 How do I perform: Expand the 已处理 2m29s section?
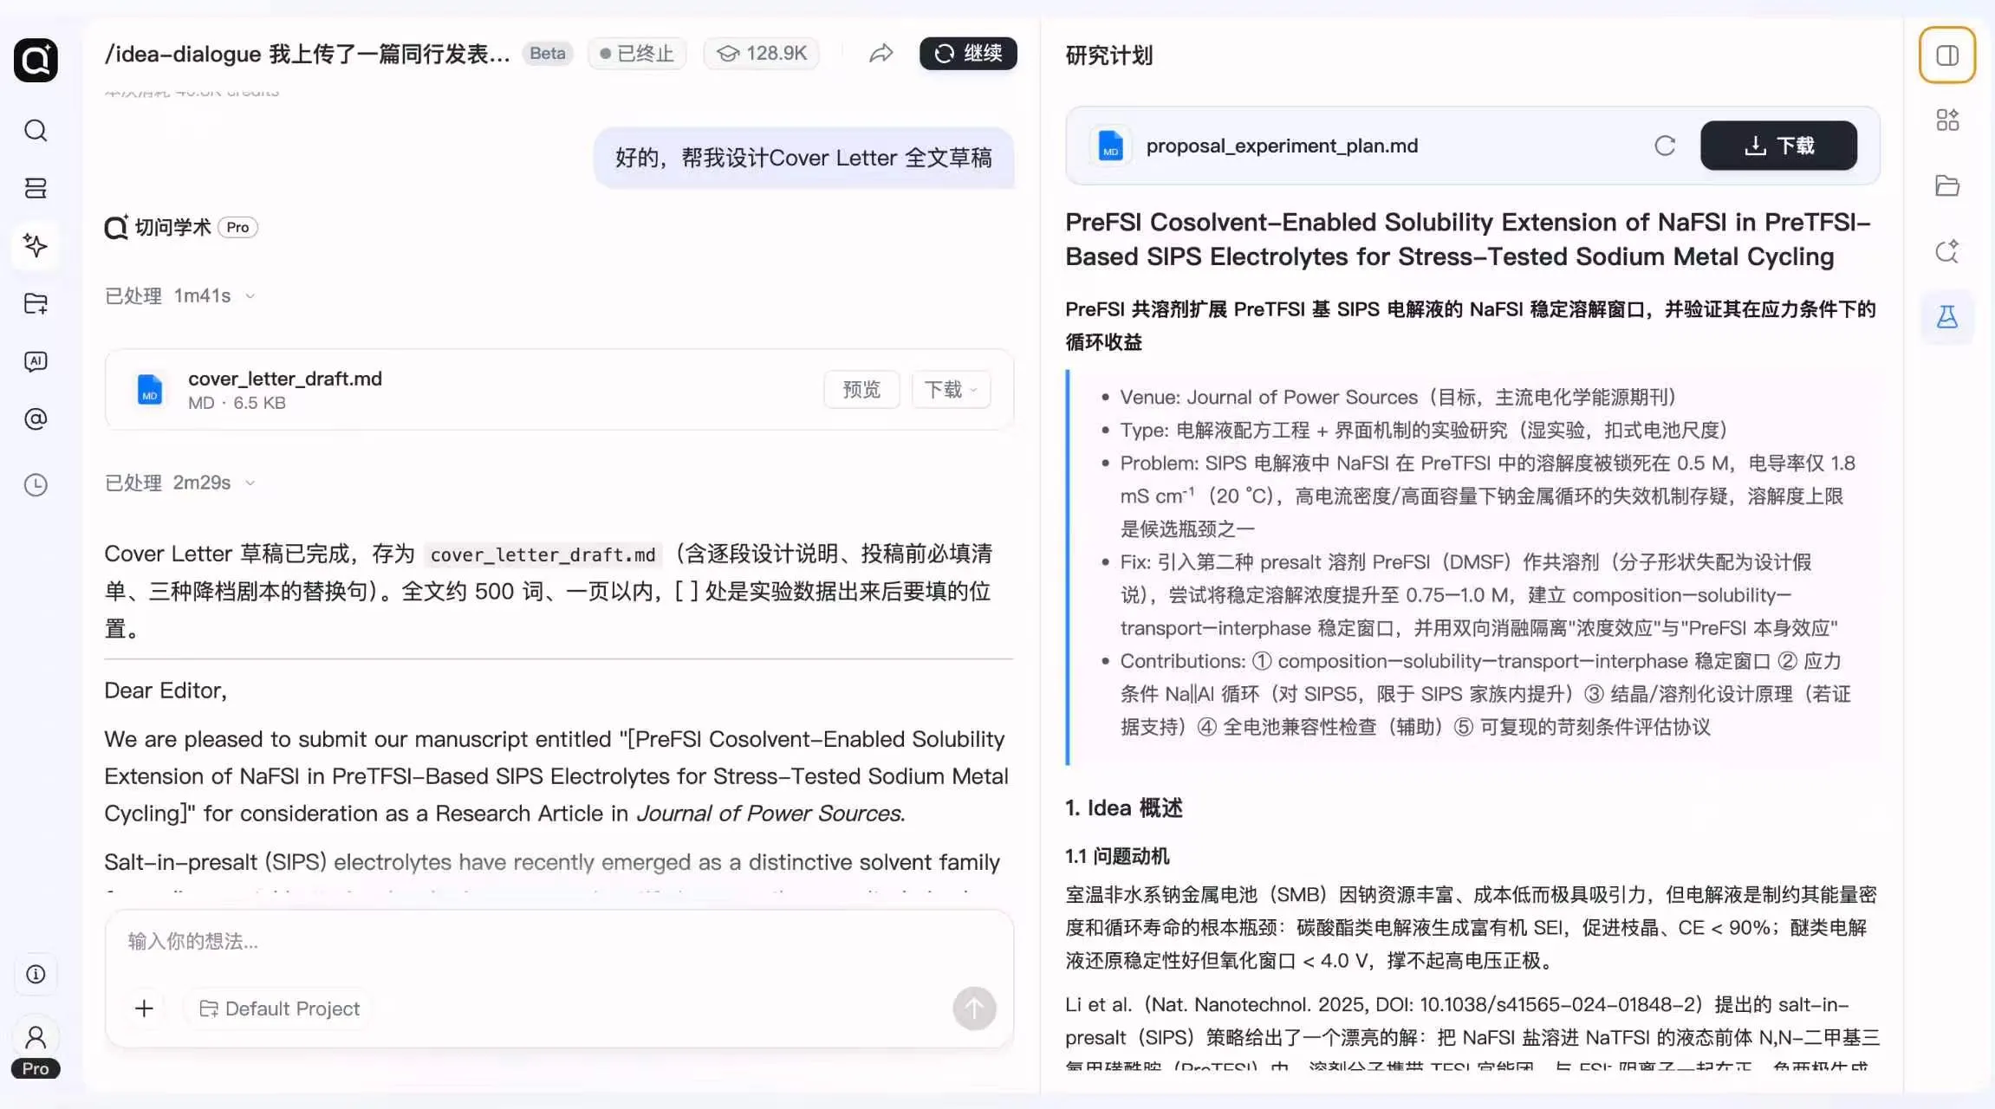click(179, 483)
